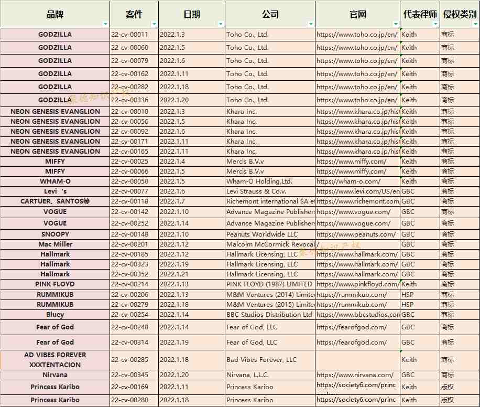
Task: Open the https://www.levi.com/US/en link
Action: coord(358,191)
